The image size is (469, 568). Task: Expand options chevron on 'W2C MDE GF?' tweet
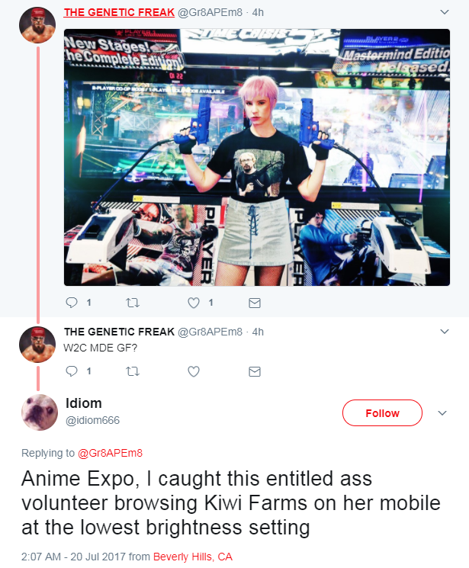[x=445, y=332]
